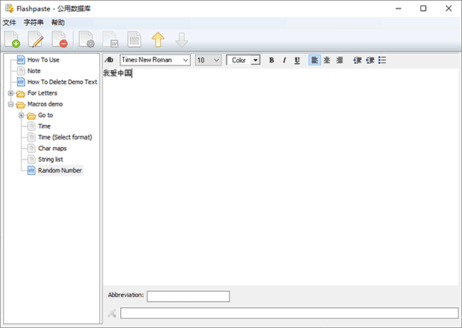Select How To Delete Demo Text item

[62, 82]
